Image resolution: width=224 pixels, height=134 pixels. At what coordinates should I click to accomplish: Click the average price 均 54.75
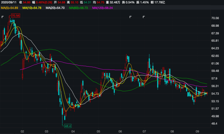pyautogui.click(x=99, y=2)
